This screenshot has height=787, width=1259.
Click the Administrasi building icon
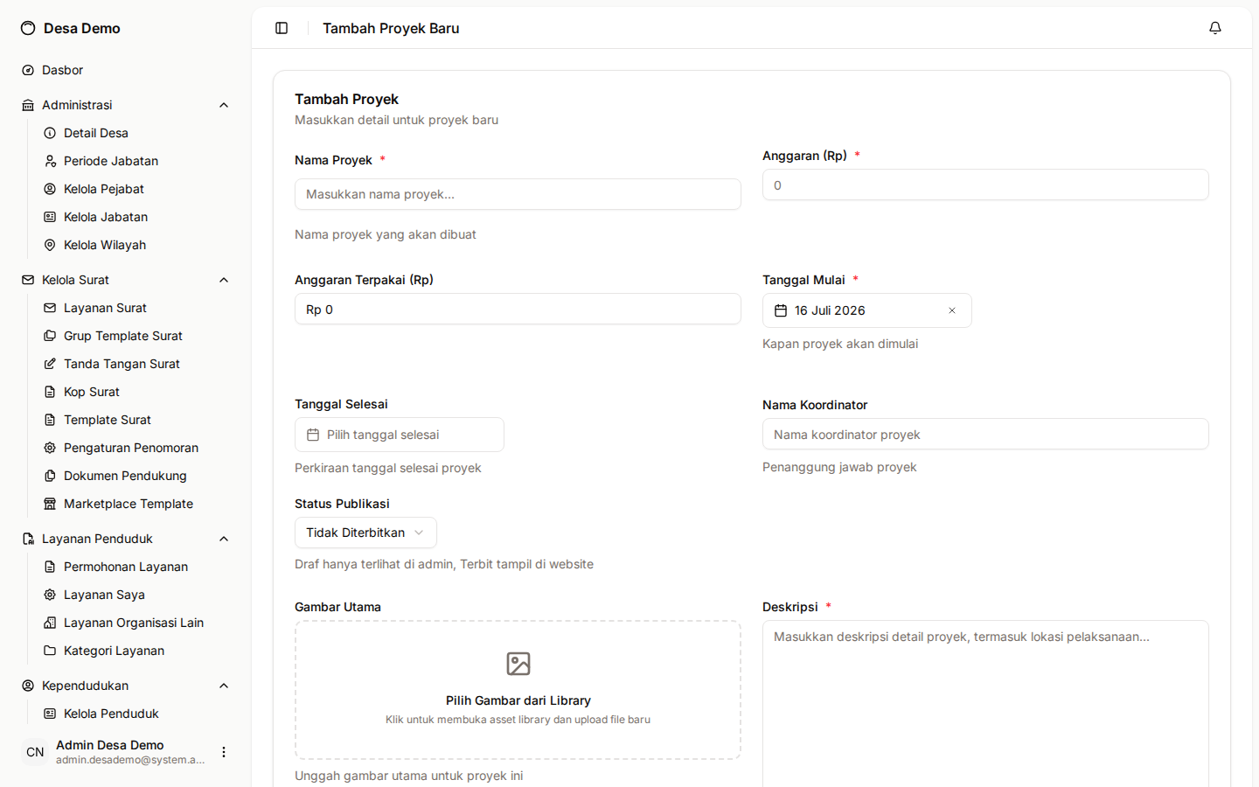[x=28, y=105]
